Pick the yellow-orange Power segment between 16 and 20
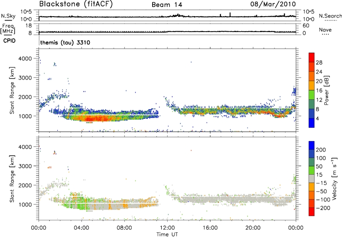Viewport: 342px width, 237px height. pyautogui.click(x=312, y=86)
